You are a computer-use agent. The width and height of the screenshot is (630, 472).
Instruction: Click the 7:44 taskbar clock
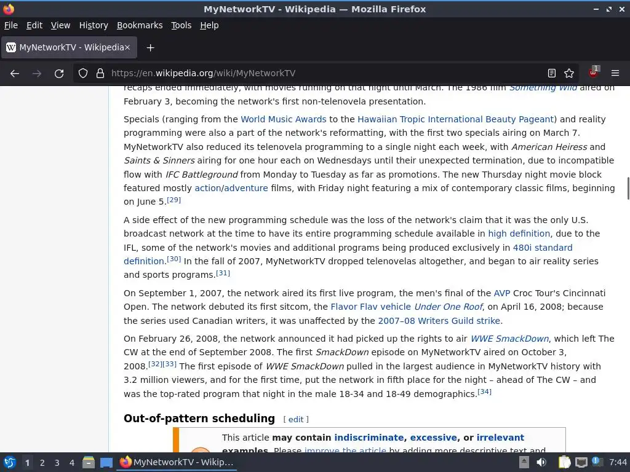click(x=618, y=462)
